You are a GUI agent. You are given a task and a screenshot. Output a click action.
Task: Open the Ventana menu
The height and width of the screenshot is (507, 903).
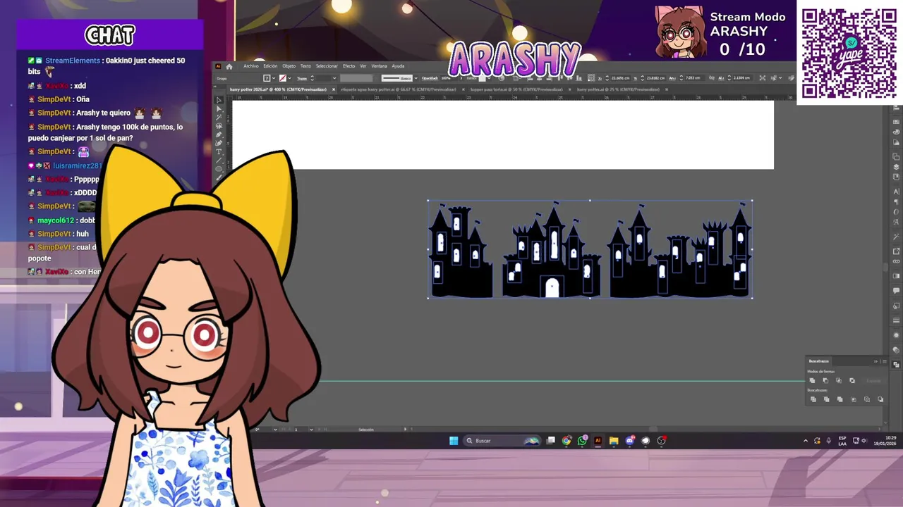[379, 66]
